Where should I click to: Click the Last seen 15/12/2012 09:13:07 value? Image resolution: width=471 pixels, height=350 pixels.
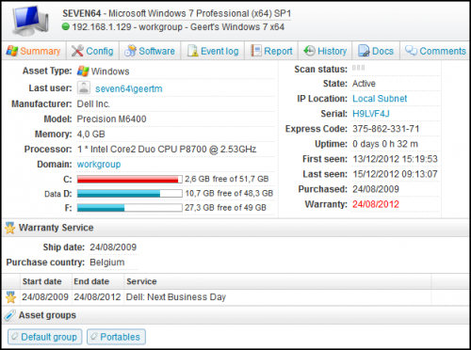tap(395, 174)
